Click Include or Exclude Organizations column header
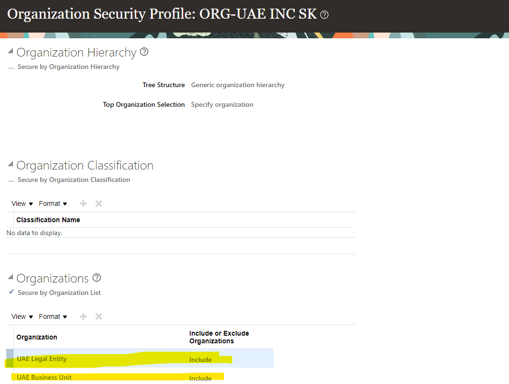 point(219,337)
